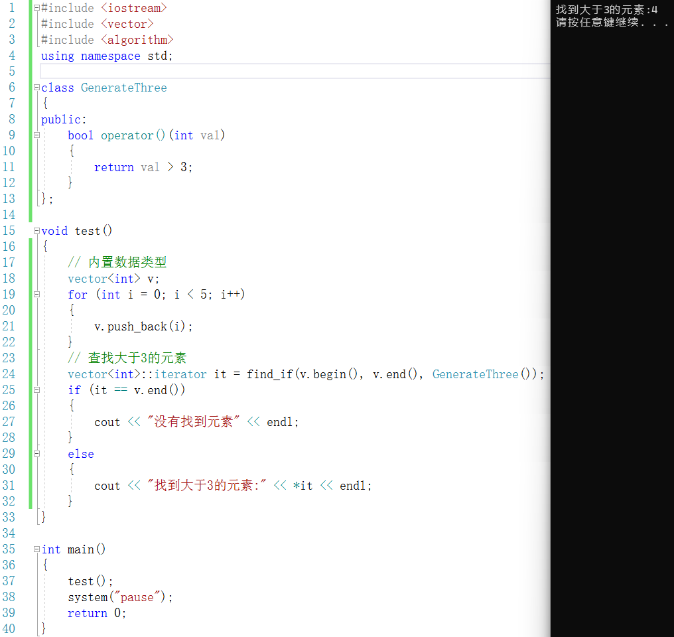
Task: Collapse the class GenerateThree block
Action: 37,87
